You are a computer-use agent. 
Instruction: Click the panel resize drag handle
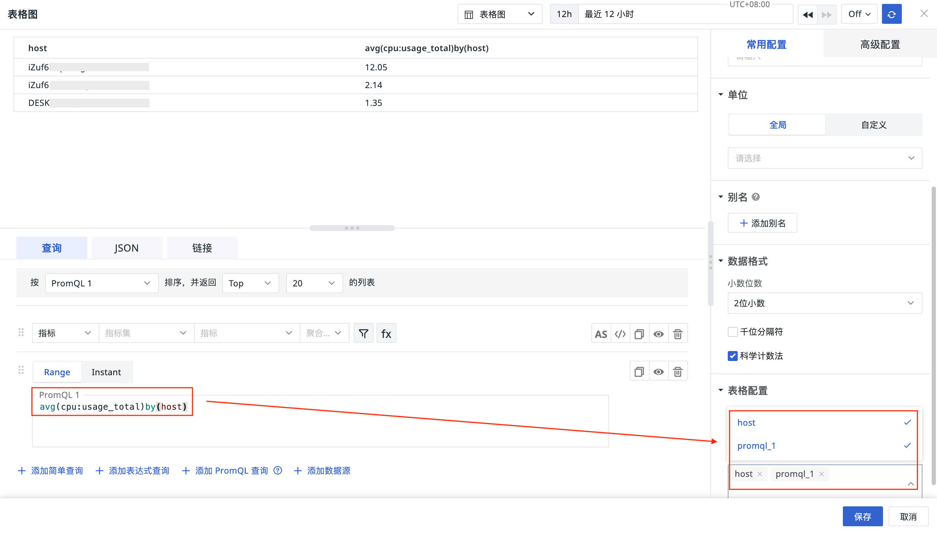click(352, 228)
